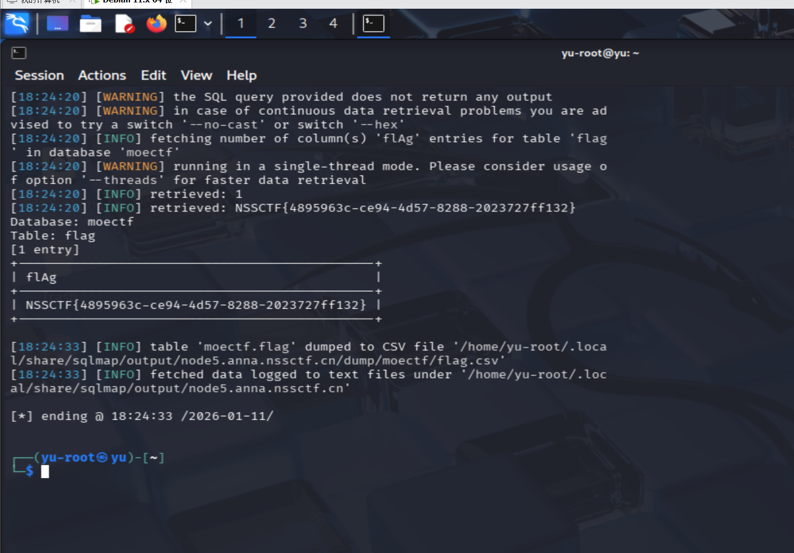This screenshot has height=553, width=794.
Task: Switch to workspace 3
Action: click(x=303, y=23)
